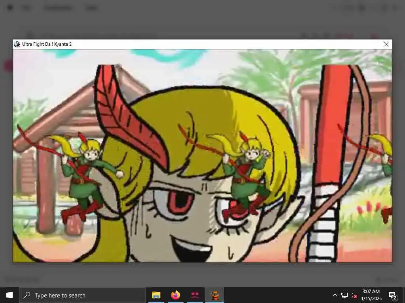Open the pink pixel-face taskbar app

[x=195, y=295]
